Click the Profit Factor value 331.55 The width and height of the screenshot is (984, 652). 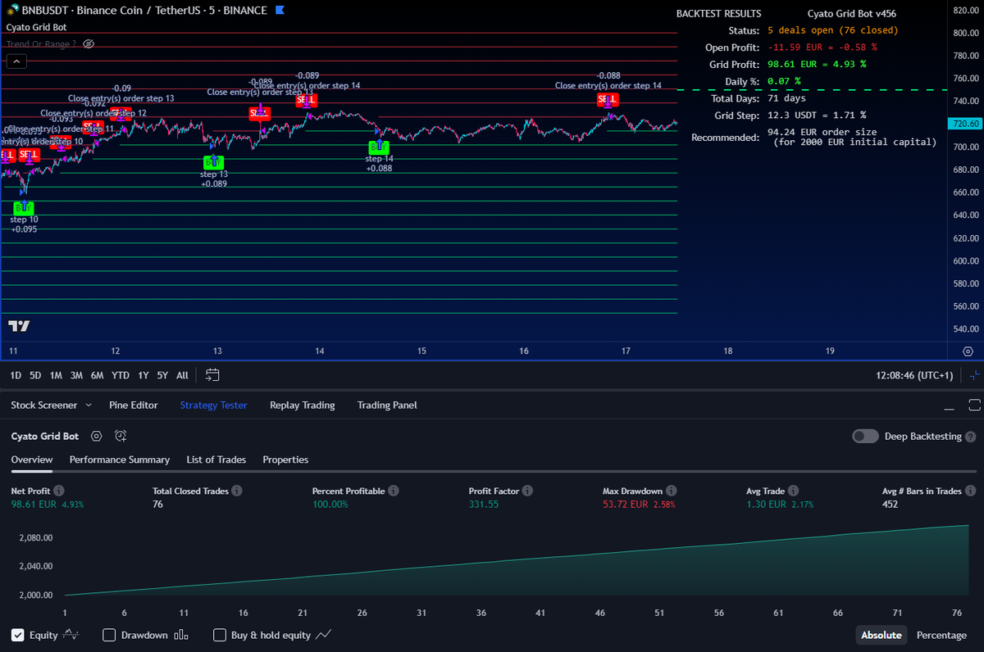[484, 505]
